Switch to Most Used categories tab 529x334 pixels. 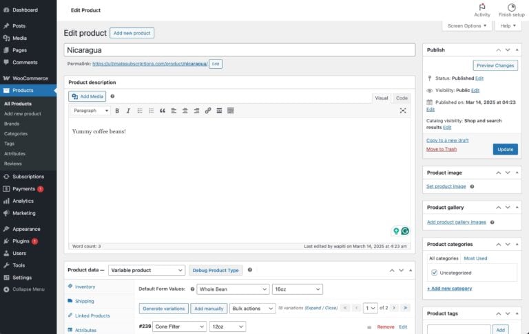point(475,258)
